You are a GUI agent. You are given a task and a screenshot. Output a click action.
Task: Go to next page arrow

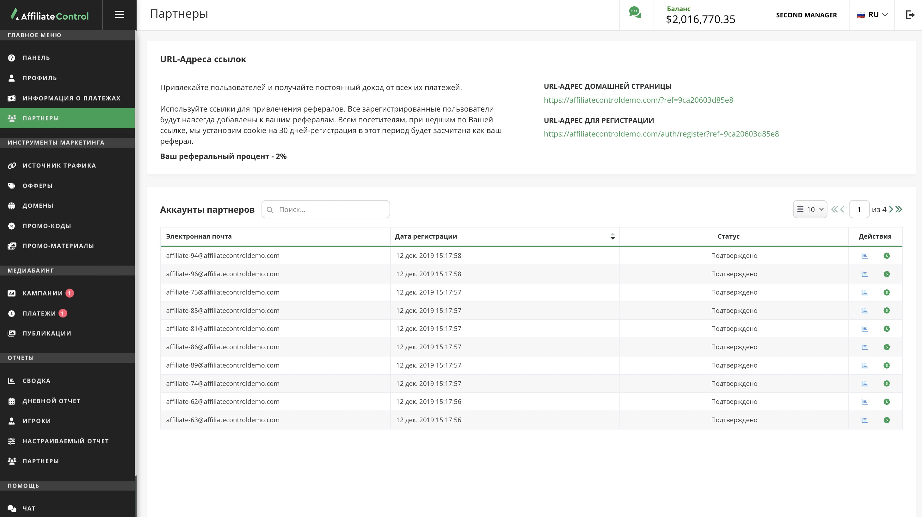point(891,209)
